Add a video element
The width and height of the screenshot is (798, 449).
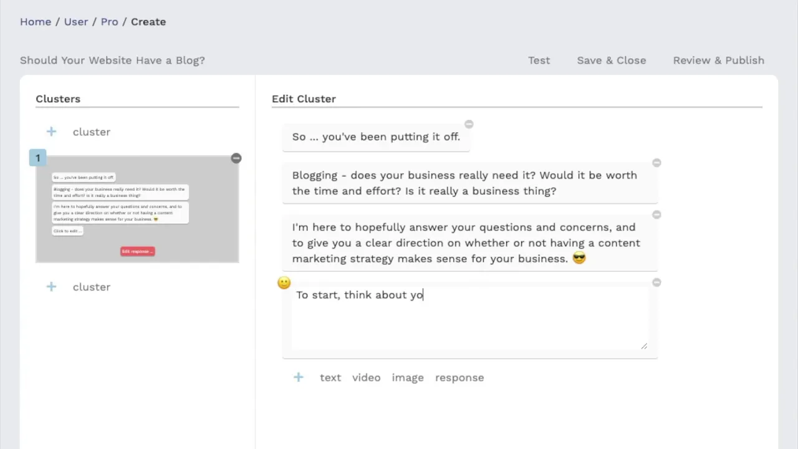tap(366, 377)
